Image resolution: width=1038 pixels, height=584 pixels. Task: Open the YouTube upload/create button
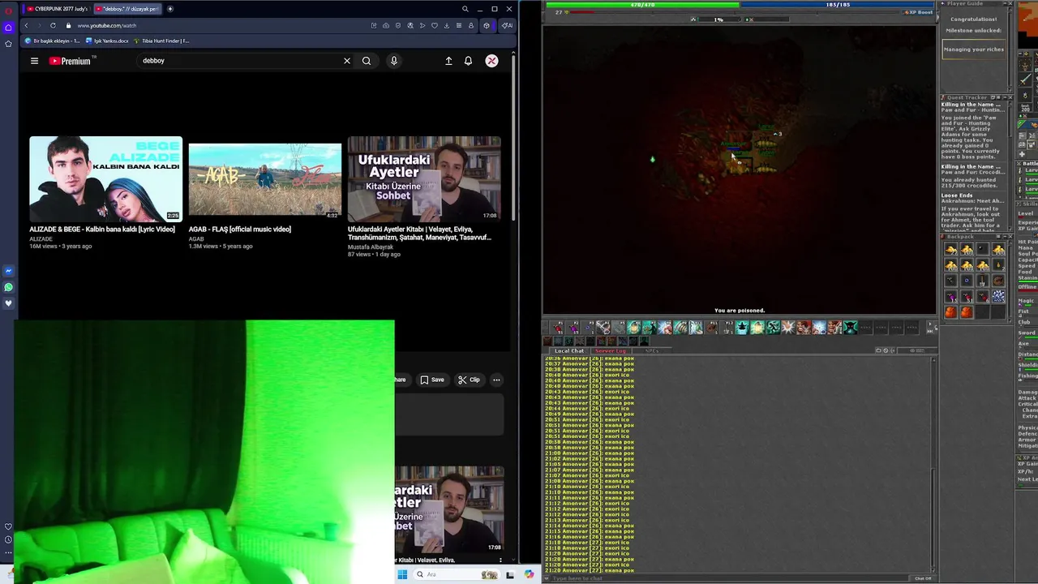pyautogui.click(x=448, y=61)
